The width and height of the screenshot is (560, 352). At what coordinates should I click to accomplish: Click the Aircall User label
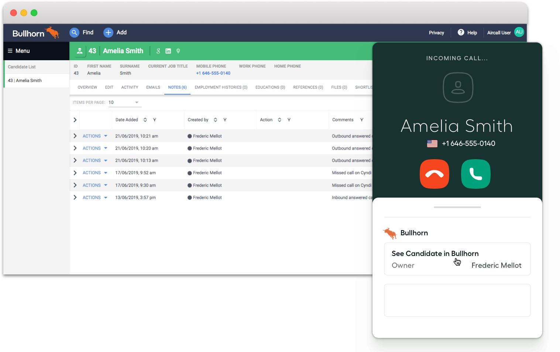499,33
